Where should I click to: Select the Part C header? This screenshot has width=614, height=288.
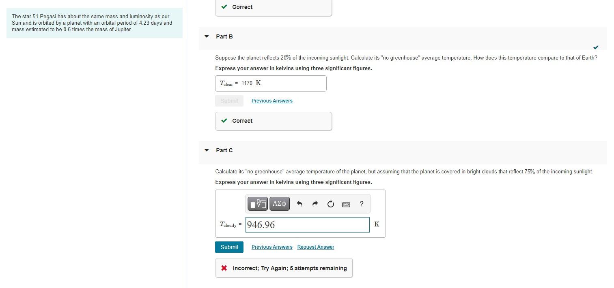click(x=224, y=150)
